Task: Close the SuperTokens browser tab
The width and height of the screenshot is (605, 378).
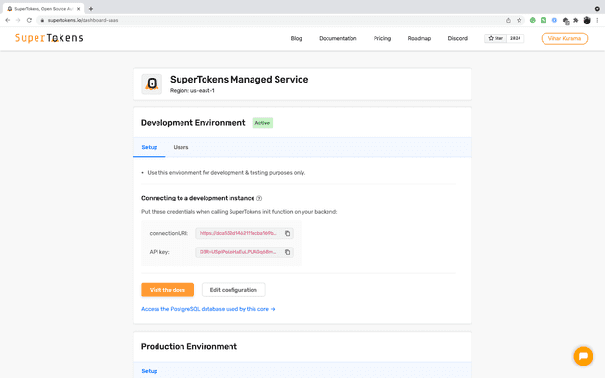Action: coord(79,8)
